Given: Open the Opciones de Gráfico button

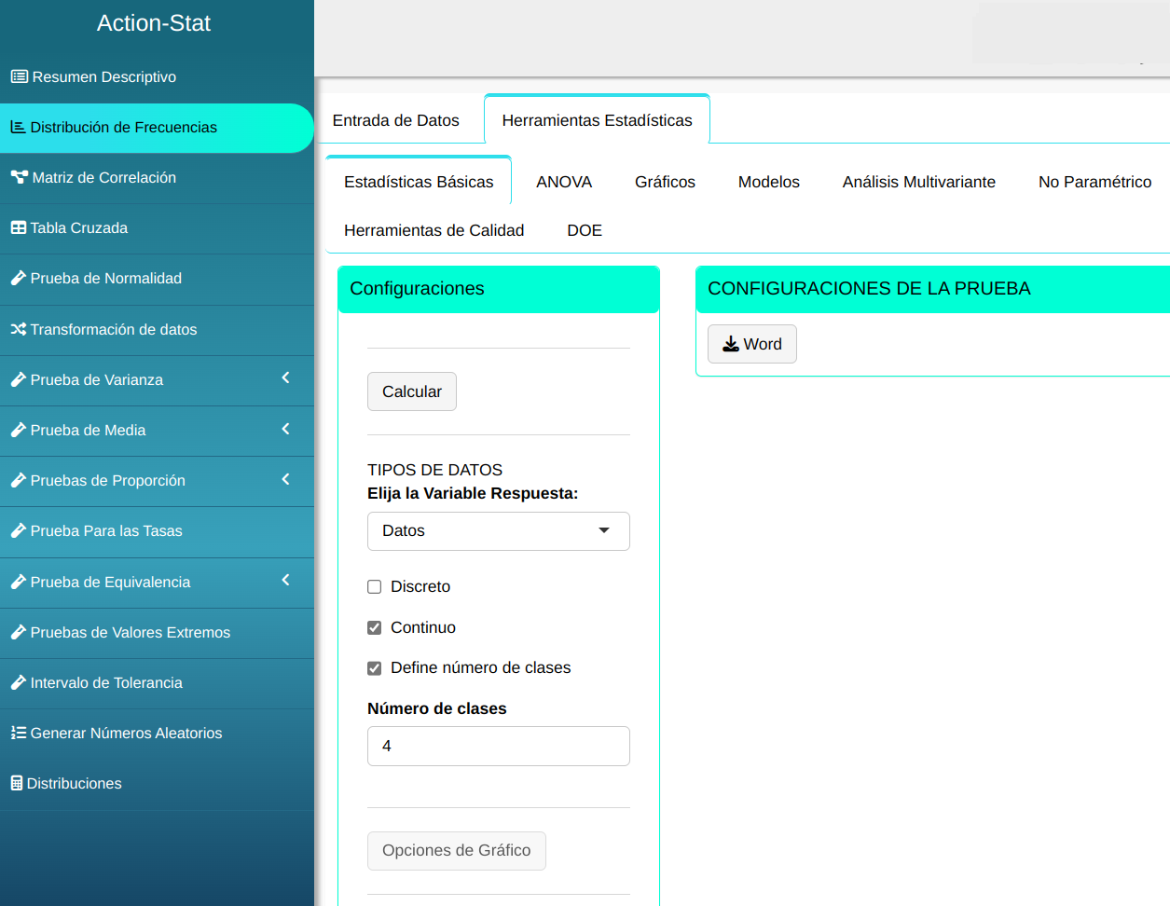Looking at the screenshot, I should coord(456,850).
